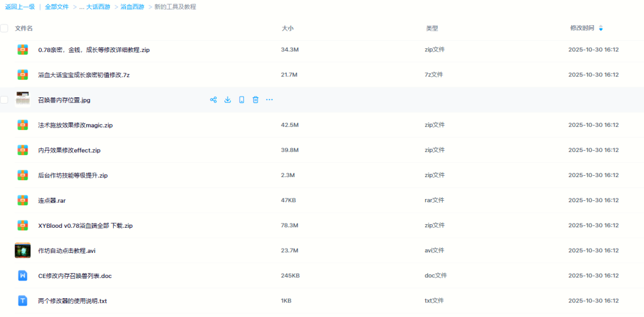The height and width of the screenshot is (317, 644).
Task: Download 召唤兽内存位置.jpg via the download icon
Action: [228, 100]
